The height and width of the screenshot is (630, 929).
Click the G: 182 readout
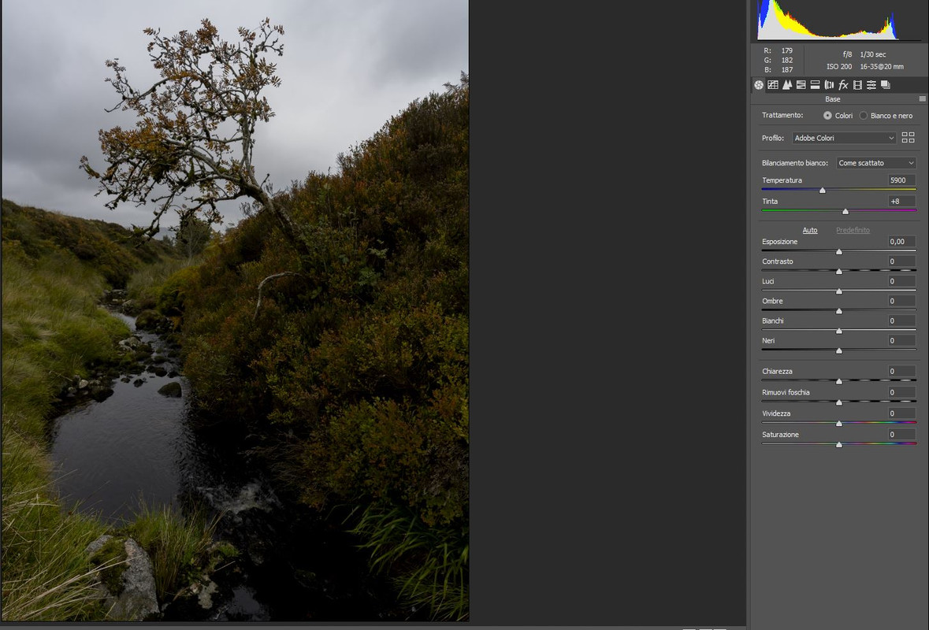778,61
